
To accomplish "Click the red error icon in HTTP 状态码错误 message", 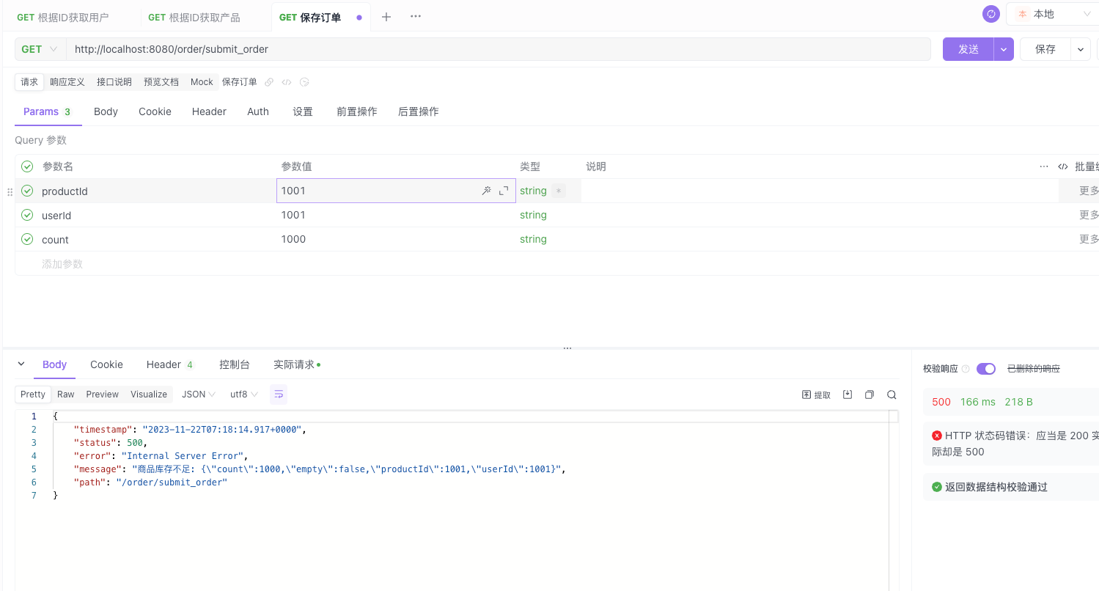I will [937, 436].
